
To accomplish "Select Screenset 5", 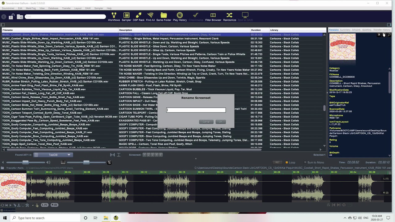I will tap(160, 155).
